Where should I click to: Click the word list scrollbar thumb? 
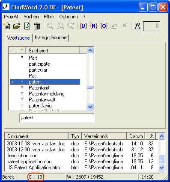[90, 87]
